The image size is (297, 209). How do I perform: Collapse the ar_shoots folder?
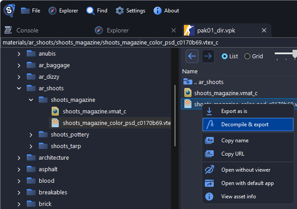(x=19, y=88)
